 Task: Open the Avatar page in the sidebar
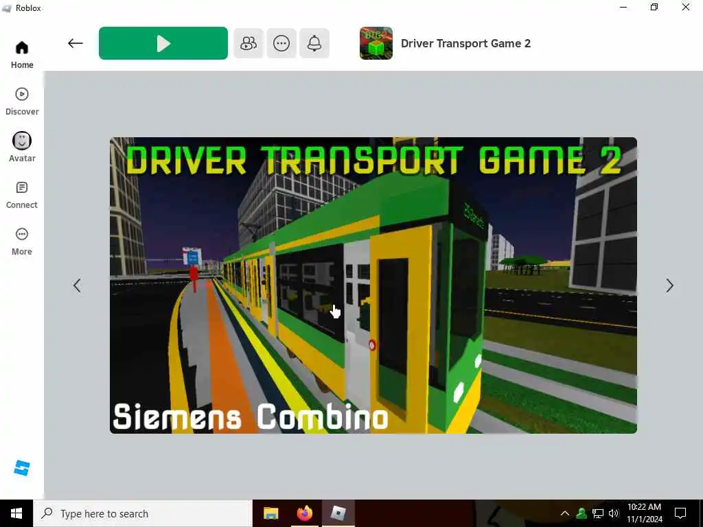(22, 148)
